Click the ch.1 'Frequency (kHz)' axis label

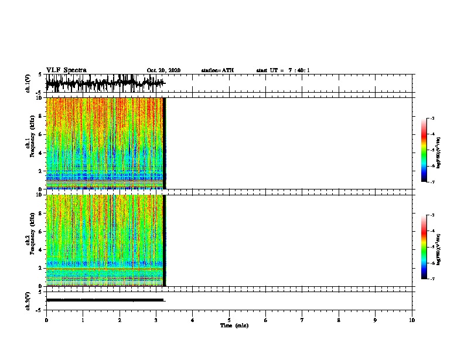[32, 136]
